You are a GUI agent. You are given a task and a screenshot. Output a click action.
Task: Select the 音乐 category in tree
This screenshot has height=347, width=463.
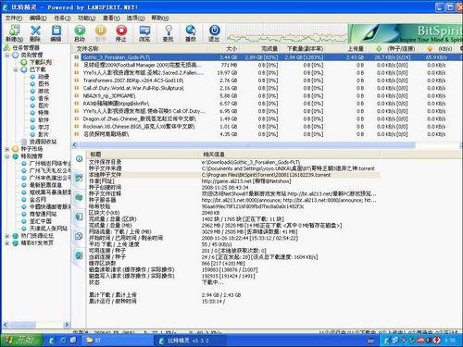point(44,98)
